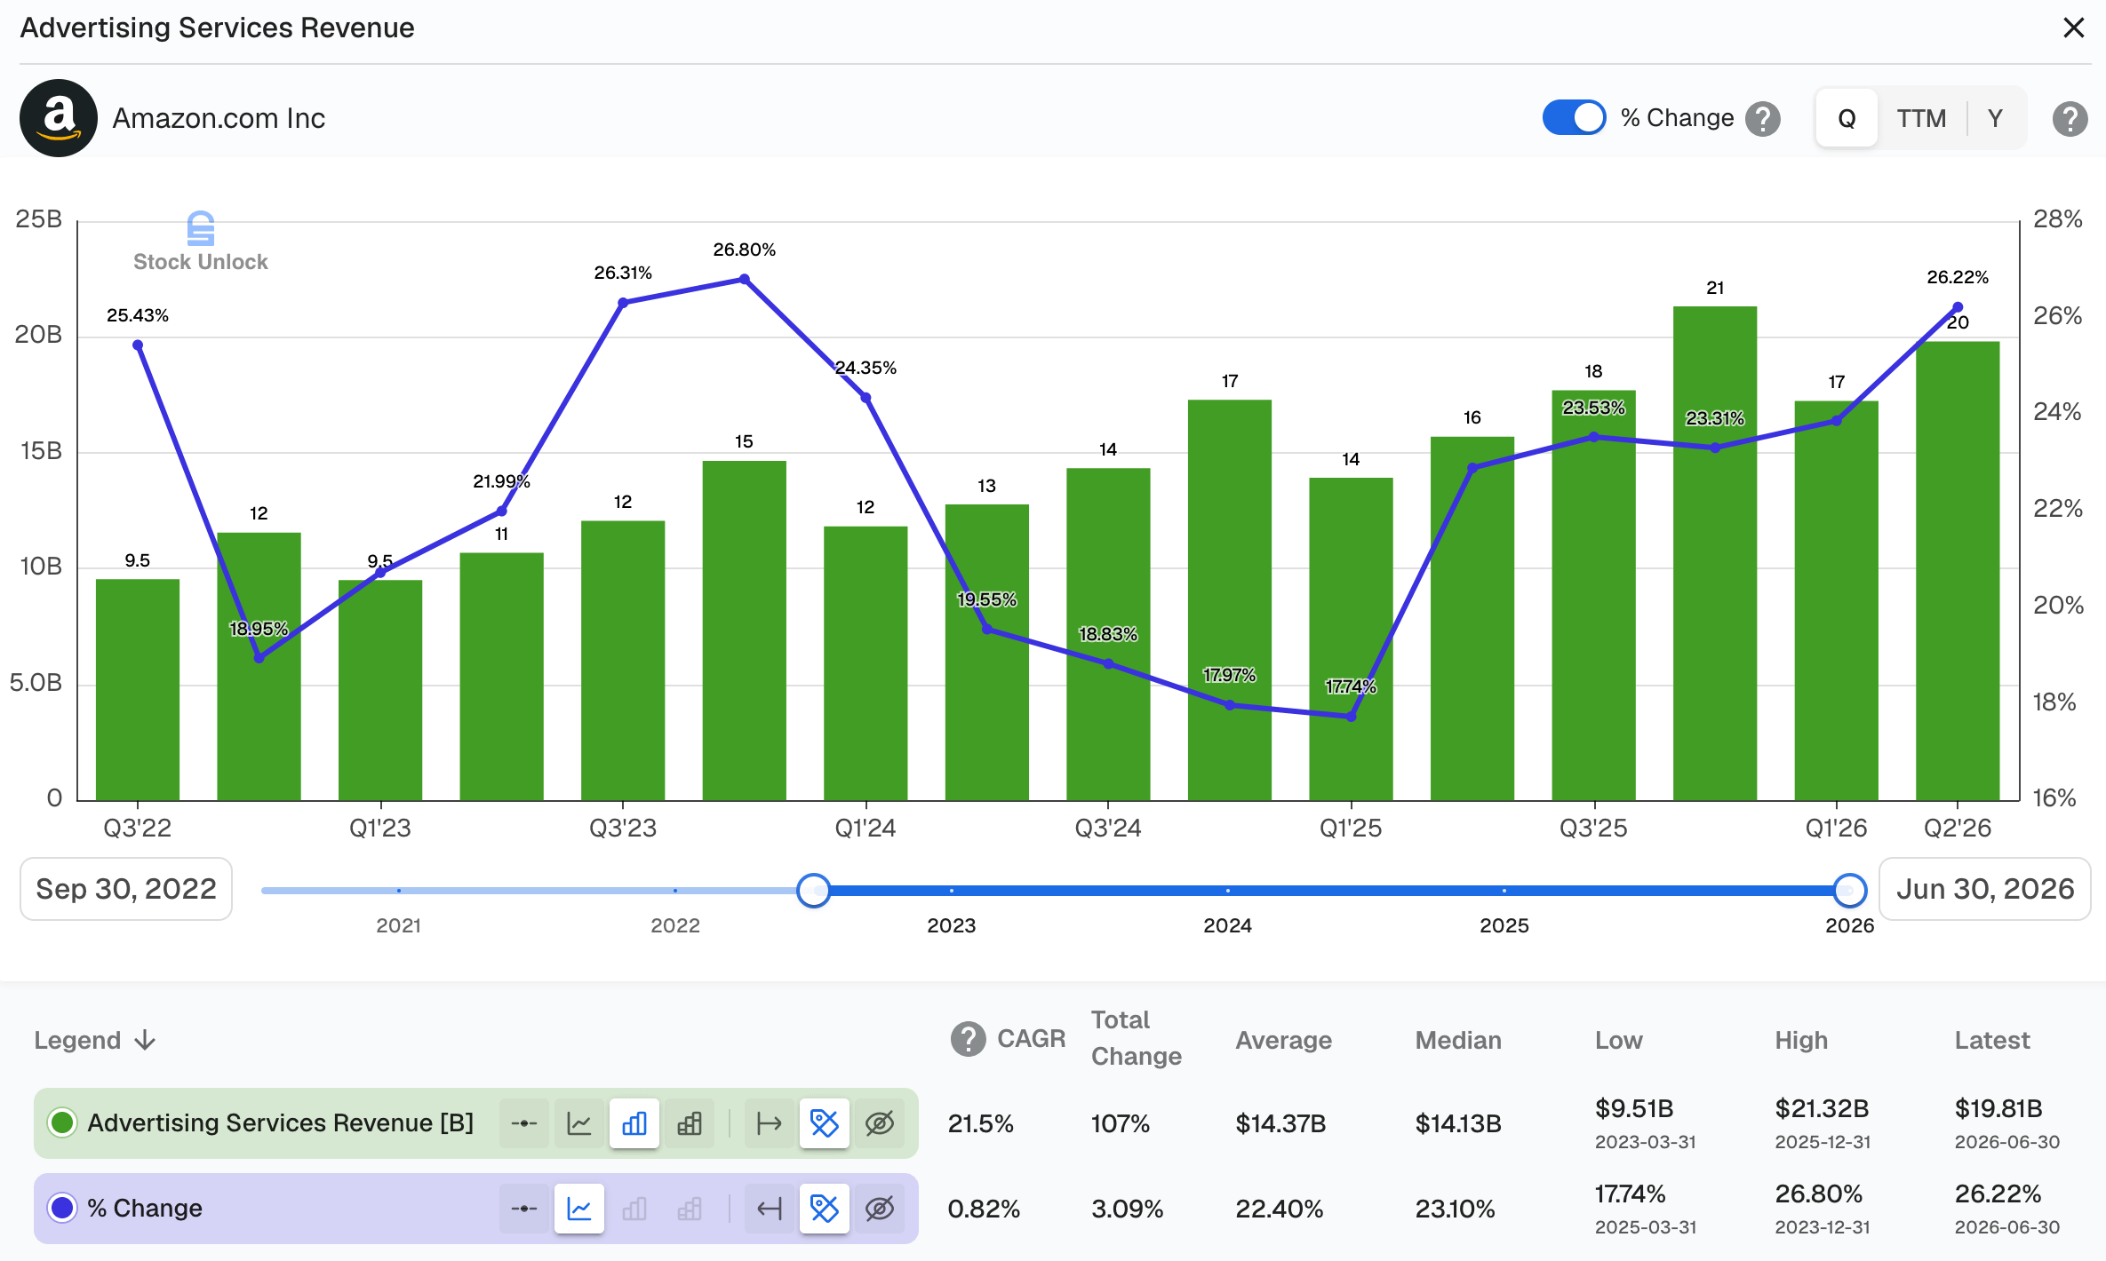This screenshot has height=1261, width=2106.
Task: Switch Advertising Services Revenue to line chart
Action: 579,1123
